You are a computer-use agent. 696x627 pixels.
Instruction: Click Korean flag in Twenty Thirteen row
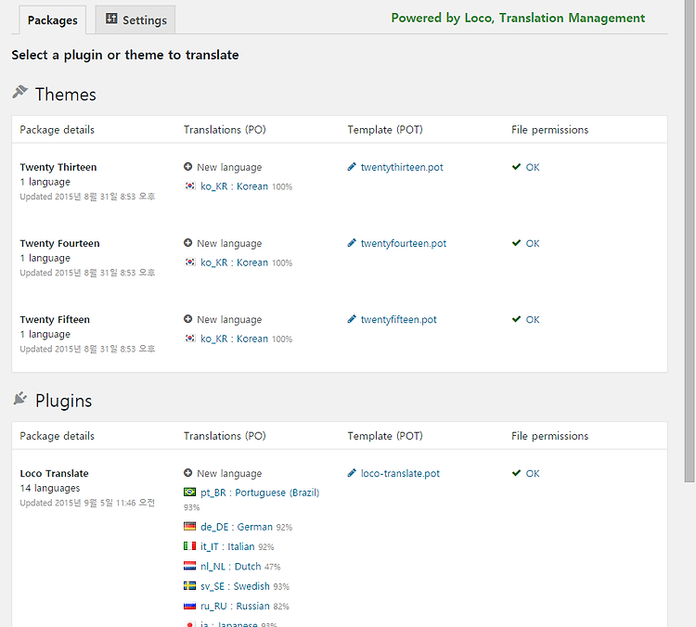coord(190,186)
